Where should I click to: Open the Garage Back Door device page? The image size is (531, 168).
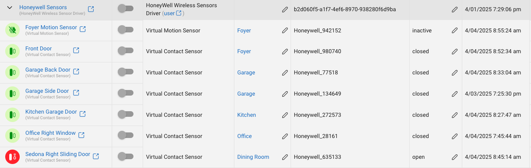point(48,70)
